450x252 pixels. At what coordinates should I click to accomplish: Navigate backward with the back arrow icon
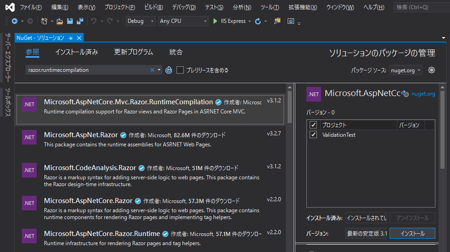pyautogui.click(x=15, y=21)
